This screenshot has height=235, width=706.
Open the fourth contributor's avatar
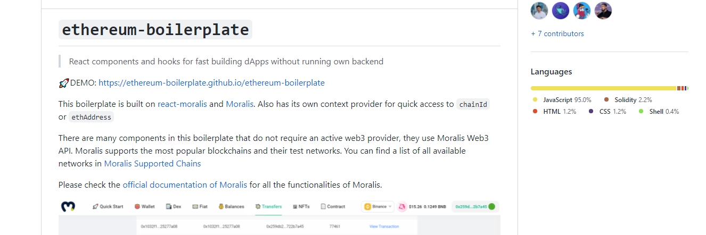[x=603, y=10]
